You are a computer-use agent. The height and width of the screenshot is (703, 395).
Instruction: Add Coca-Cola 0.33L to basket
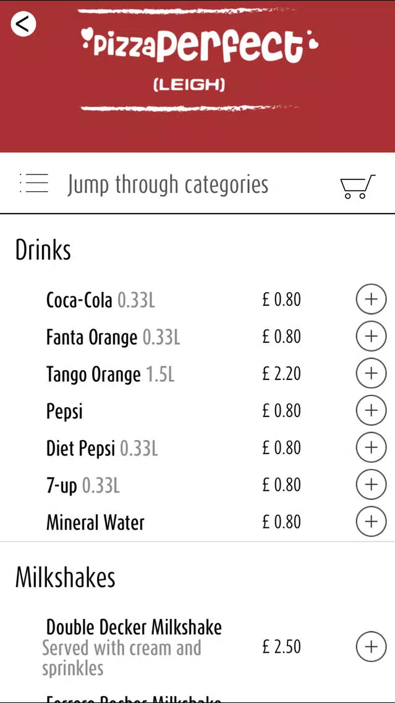[x=371, y=299]
